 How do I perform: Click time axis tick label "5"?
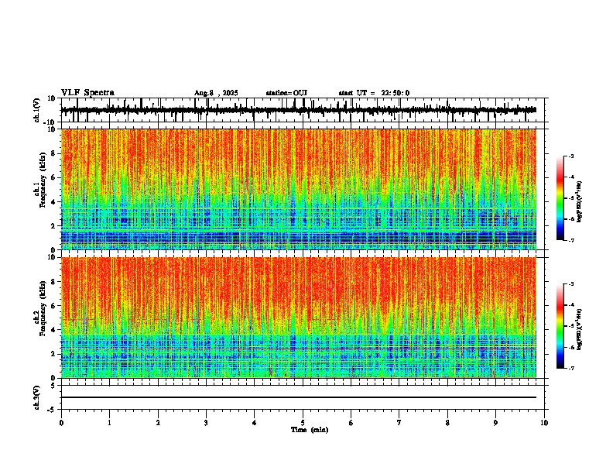pos(303,423)
